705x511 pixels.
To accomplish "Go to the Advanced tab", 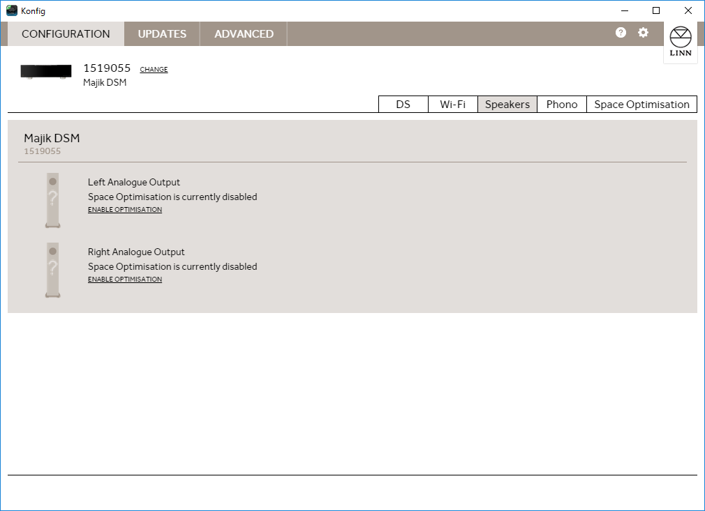I will pos(244,33).
